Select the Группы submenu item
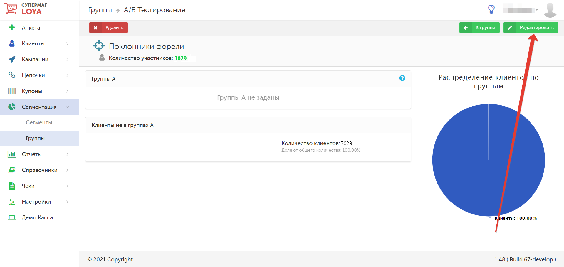 [39, 138]
